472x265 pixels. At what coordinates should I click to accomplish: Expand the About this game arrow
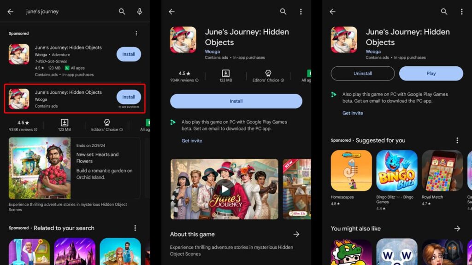coord(296,234)
